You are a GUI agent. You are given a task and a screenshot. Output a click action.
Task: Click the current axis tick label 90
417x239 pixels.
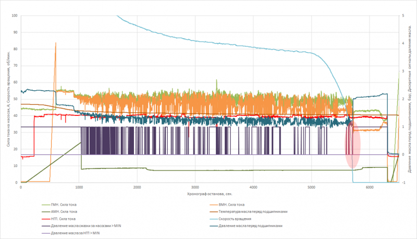click(x=16, y=32)
